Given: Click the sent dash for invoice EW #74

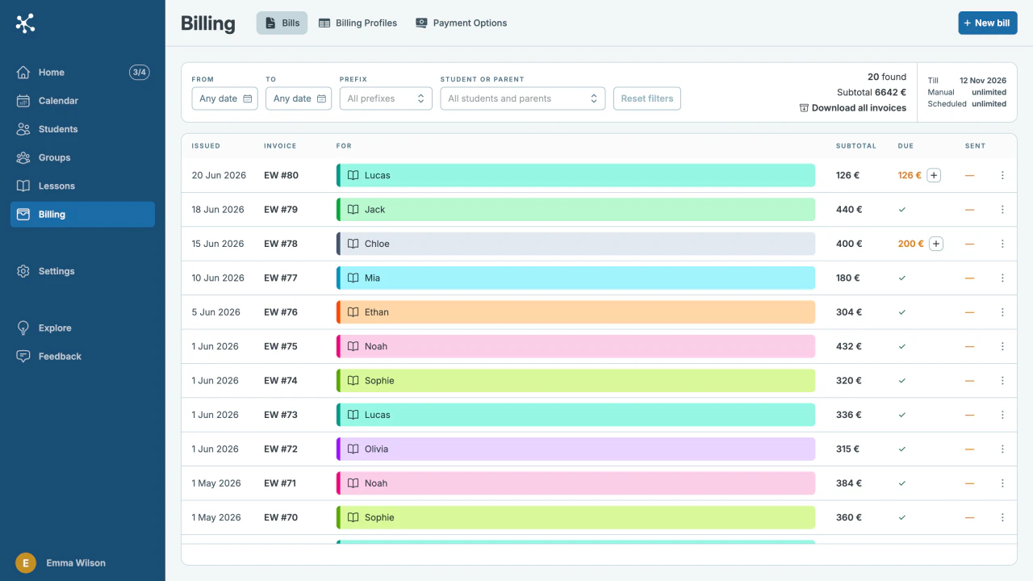Looking at the screenshot, I should (x=969, y=381).
